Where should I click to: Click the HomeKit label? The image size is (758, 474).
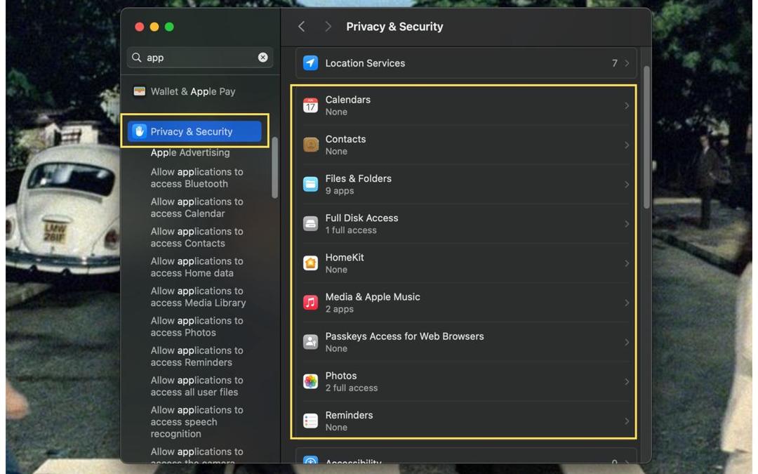click(345, 257)
